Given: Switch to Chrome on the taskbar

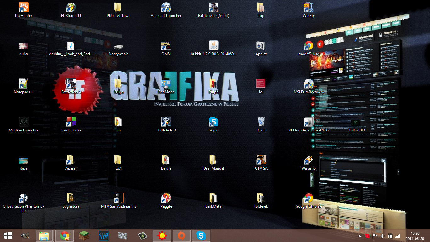Looking at the screenshot, I should click(x=65, y=236).
